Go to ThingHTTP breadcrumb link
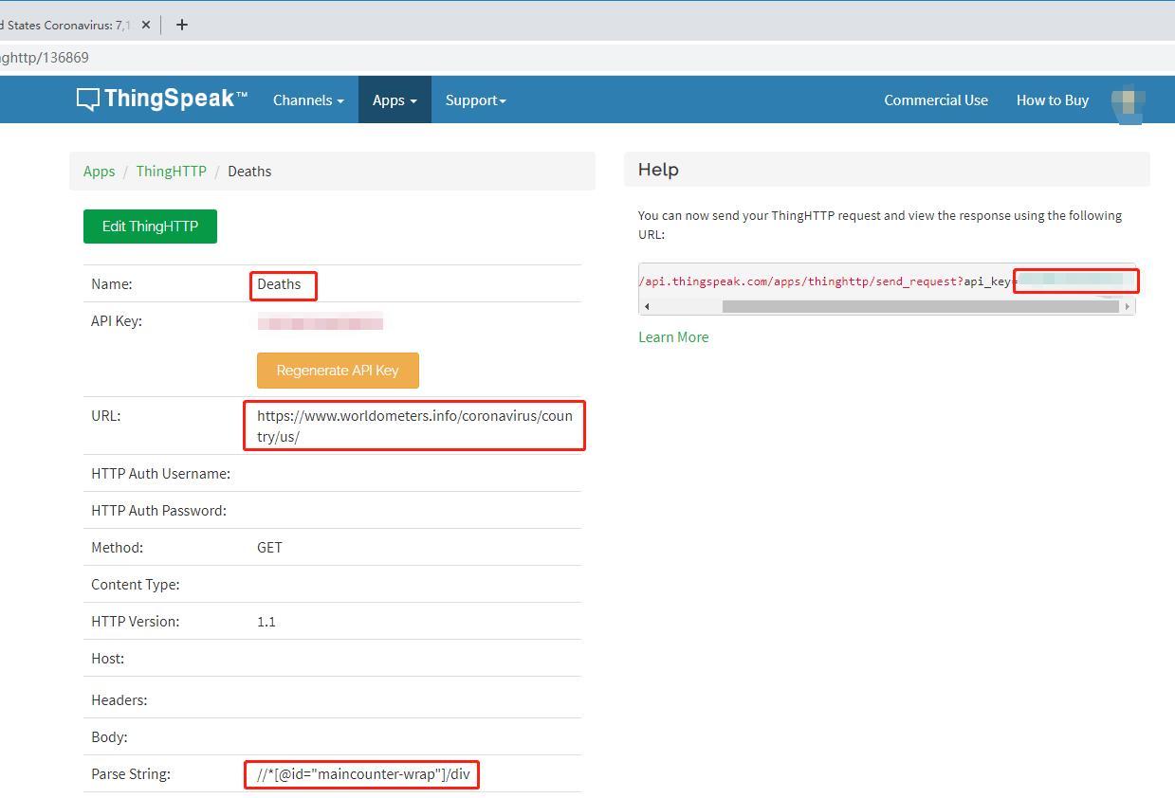1175x798 pixels. pyautogui.click(x=171, y=172)
